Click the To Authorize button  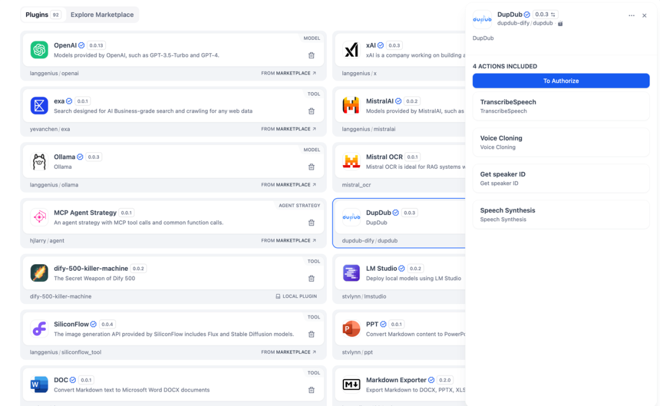click(x=561, y=80)
